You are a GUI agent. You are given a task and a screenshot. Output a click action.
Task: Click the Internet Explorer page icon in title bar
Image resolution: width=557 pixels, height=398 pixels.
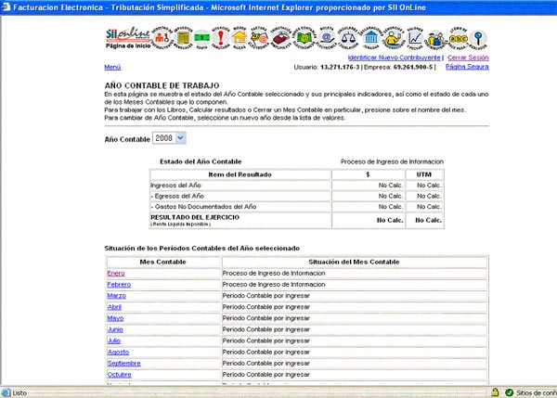coord(6,7)
